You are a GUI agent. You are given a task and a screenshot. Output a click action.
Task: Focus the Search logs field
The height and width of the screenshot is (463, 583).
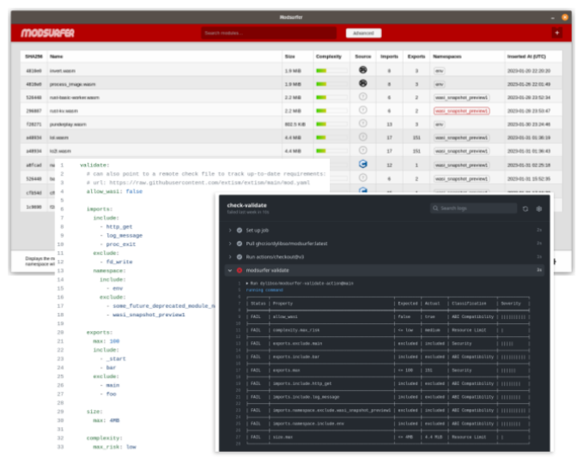click(x=473, y=208)
